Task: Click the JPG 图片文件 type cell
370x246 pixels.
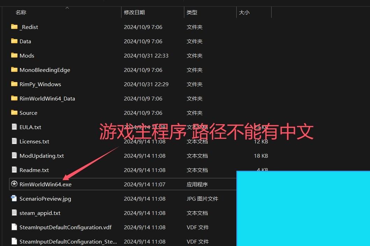Action: tap(202, 199)
